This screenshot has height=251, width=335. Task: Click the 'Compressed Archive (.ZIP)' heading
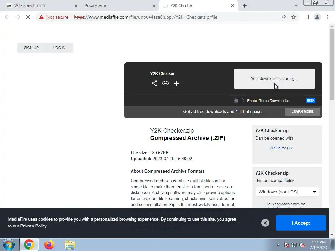pos(188,138)
